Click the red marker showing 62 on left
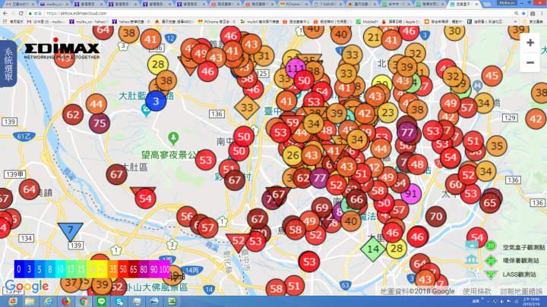The height and width of the screenshot is (307, 547). click(73, 114)
